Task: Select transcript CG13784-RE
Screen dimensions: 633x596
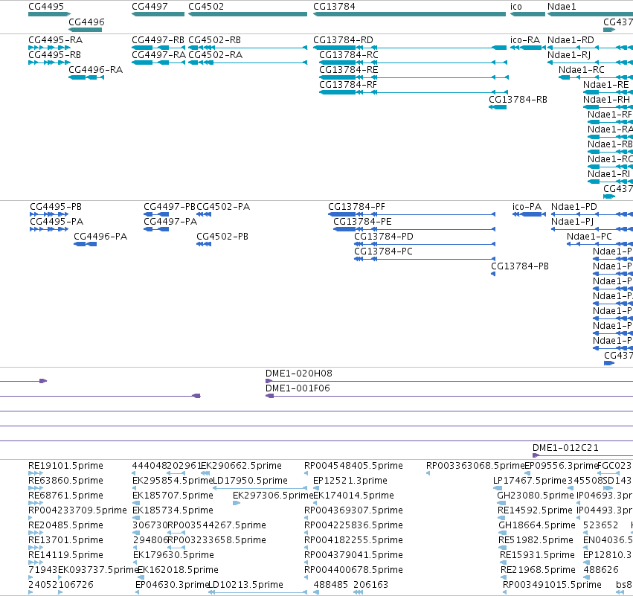Action: tap(414, 77)
